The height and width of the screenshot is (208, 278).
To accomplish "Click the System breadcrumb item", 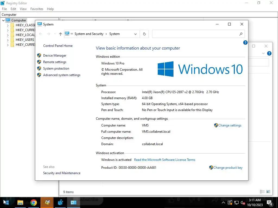I will point(114,34).
